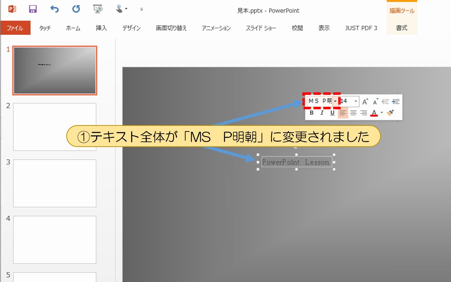This screenshot has width=451, height=282.
Task: Open the スライド ショー tab
Action: pos(261,28)
